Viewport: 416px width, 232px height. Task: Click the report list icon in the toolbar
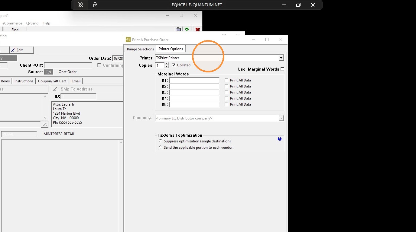(x=179, y=29)
